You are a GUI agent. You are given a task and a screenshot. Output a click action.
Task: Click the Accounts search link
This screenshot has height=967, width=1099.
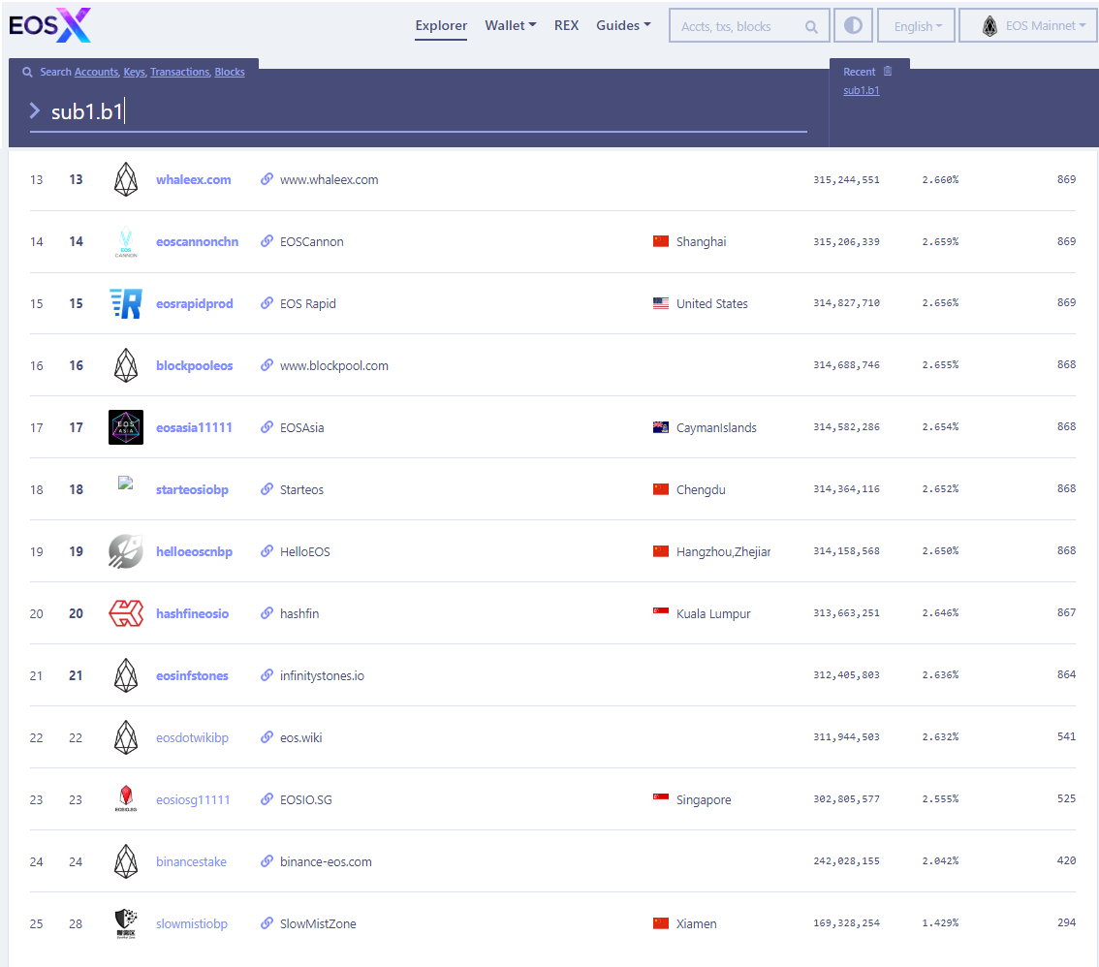click(x=97, y=72)
